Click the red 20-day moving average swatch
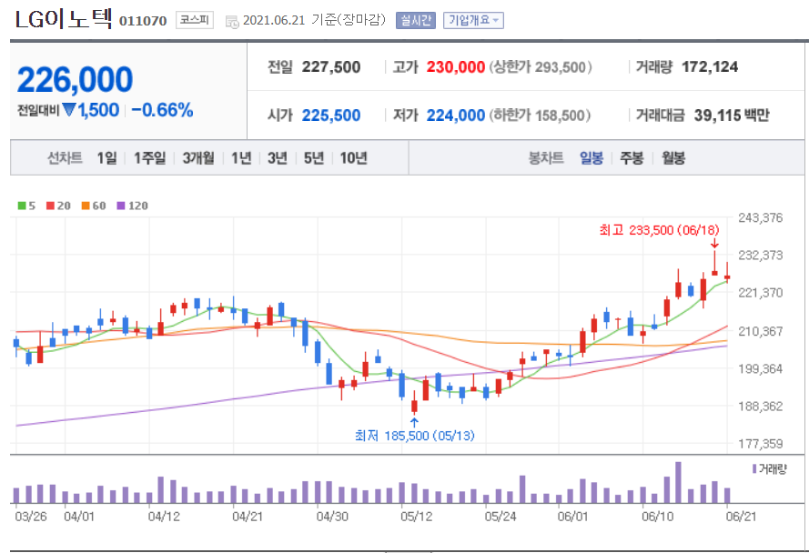The height and width of the screenshot is (553, 809). pyautogui.click(x=50, y=206)
